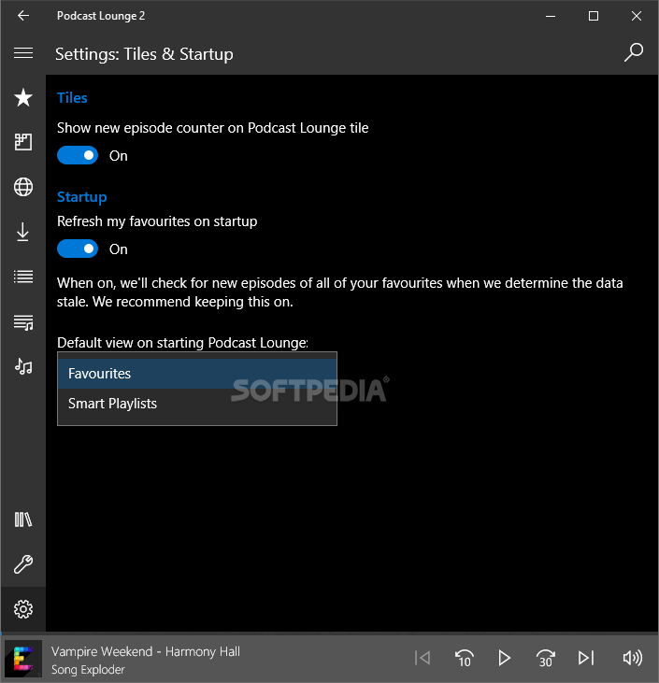The width and height of the screenshot is (659, 683).
Task: Click the Tiles section heading
Action: [x=72, y=97]
